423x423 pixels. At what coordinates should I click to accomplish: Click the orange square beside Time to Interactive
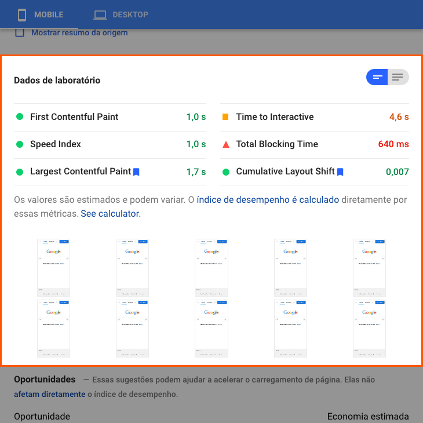[x=225, y=116]
